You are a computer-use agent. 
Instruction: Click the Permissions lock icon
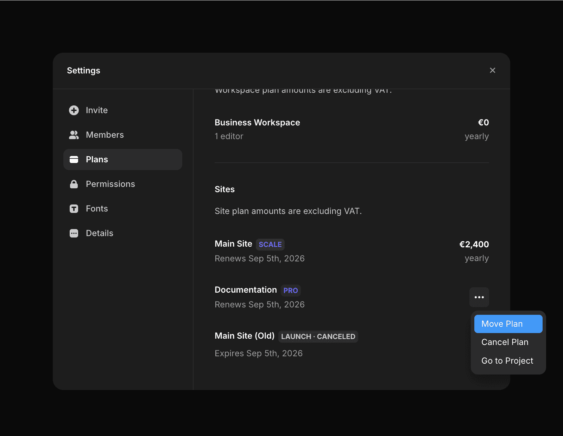click(x=74, y=184)
